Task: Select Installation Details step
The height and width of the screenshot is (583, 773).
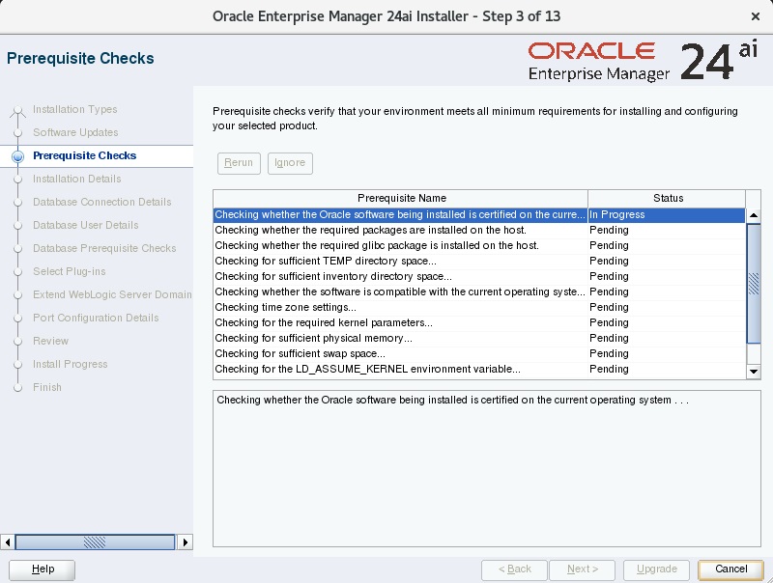Action: tap(77, 179)
